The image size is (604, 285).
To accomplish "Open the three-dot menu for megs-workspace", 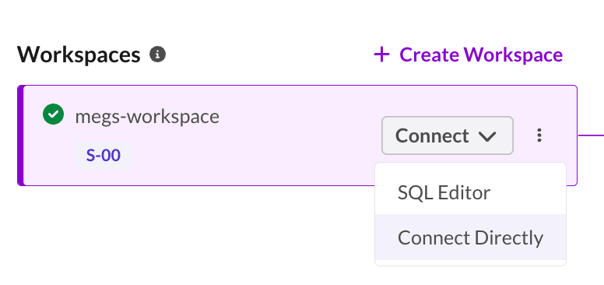I will [x=539, y=135].
